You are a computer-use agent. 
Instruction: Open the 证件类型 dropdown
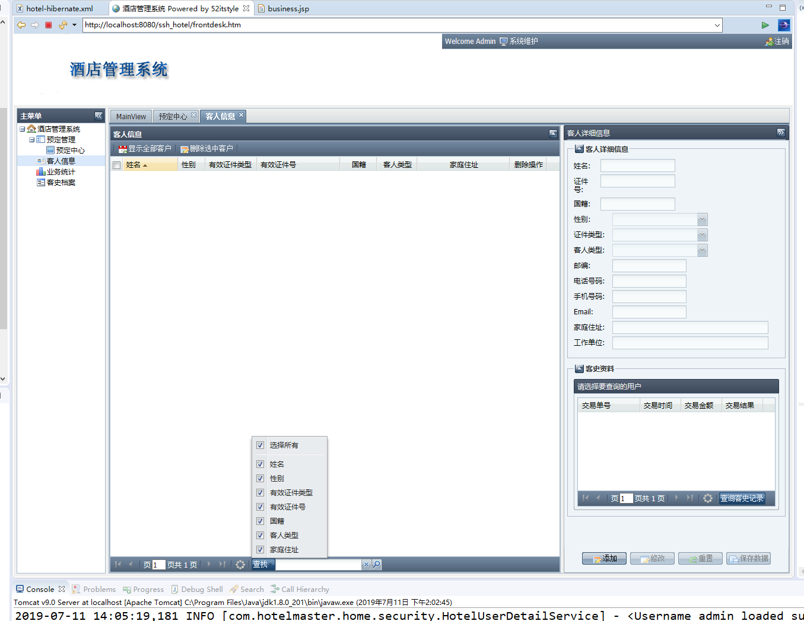point(703,235)
